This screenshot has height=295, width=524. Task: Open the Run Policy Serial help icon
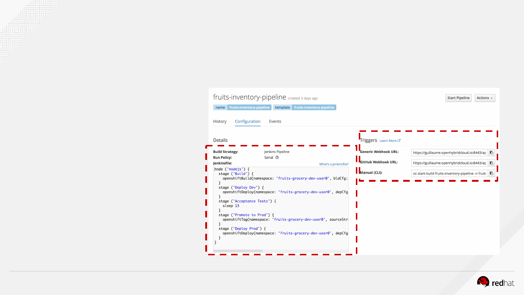277,158
